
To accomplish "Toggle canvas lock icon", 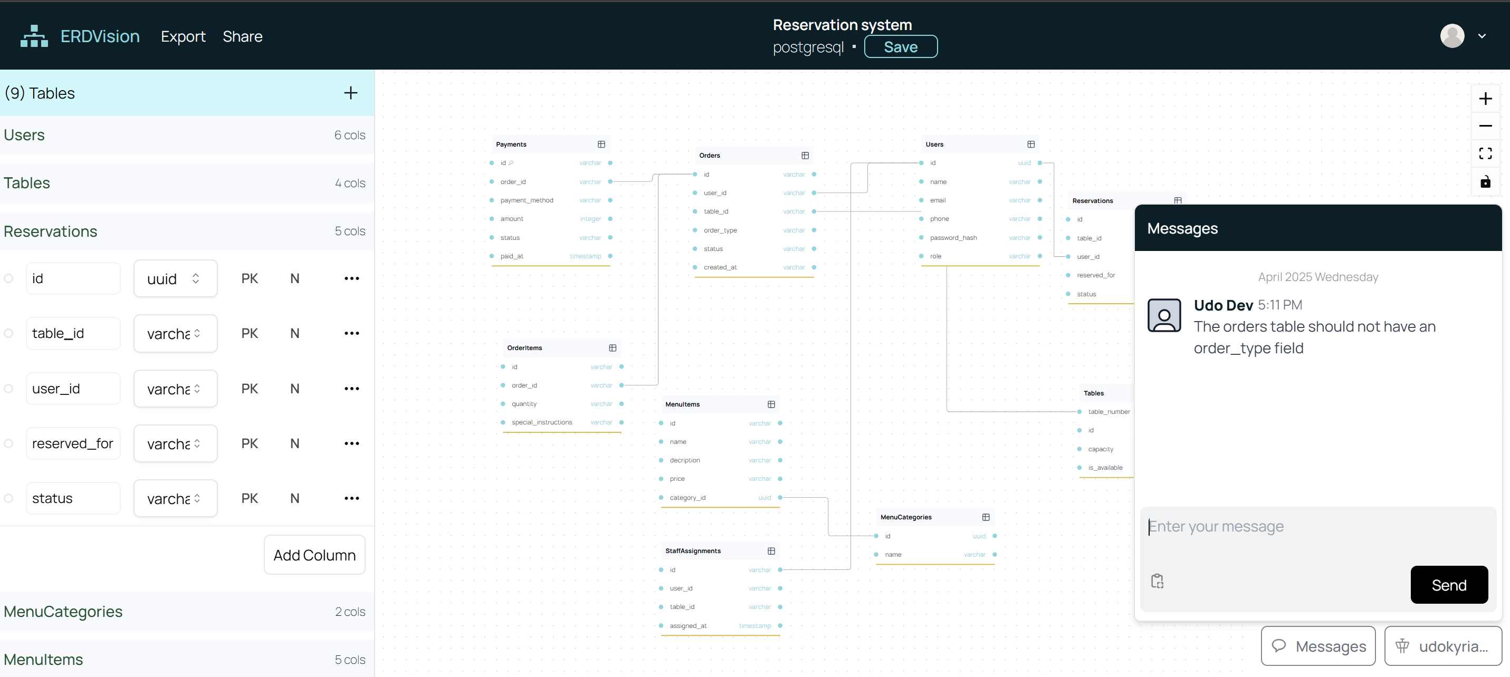I will pos(1485,181).
